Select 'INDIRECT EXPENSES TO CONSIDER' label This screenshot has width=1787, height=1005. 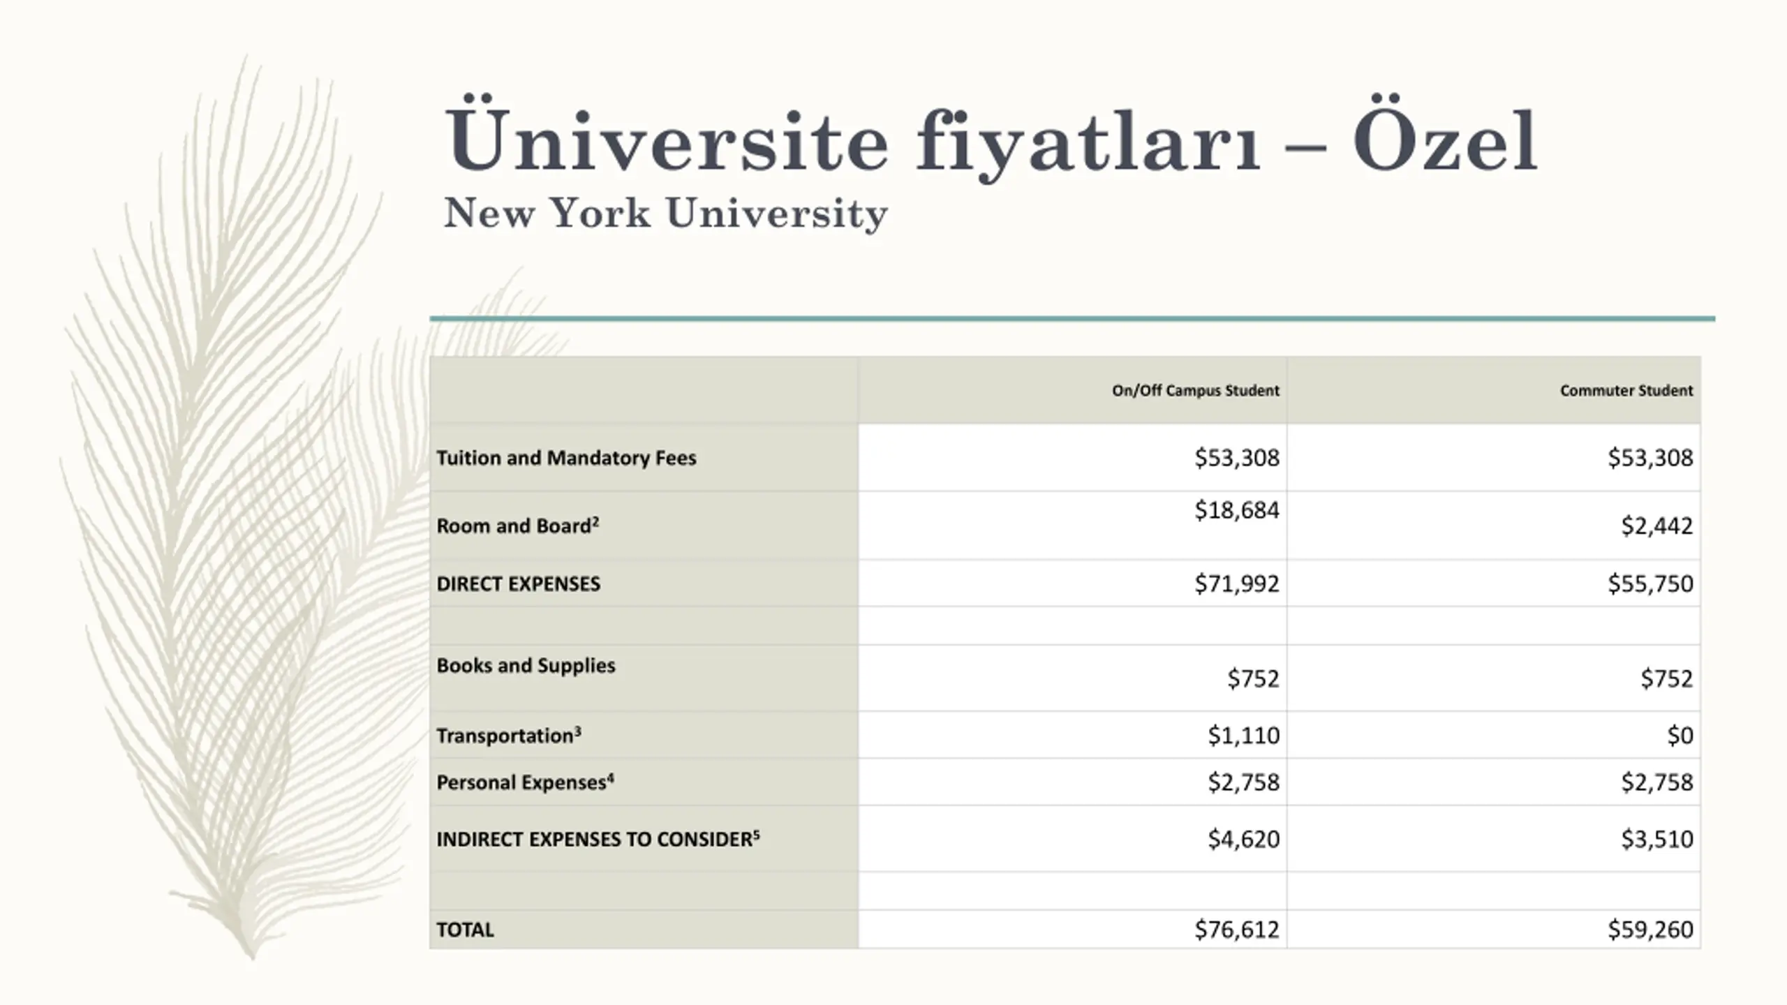click(598, 839)
